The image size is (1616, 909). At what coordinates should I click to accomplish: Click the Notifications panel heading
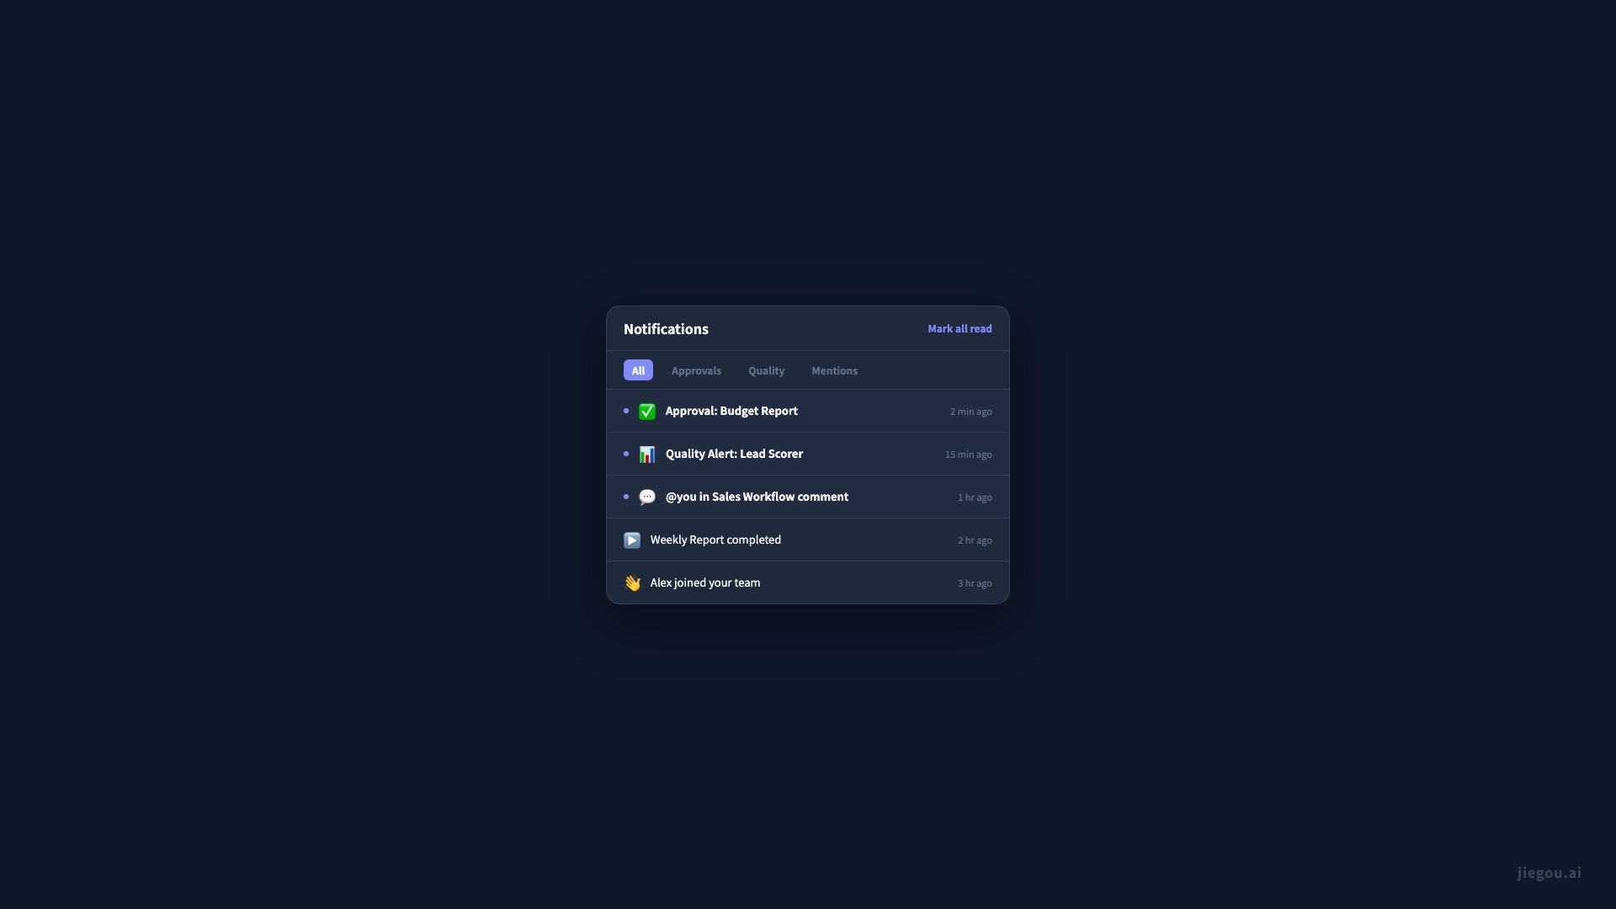point(666,329)
